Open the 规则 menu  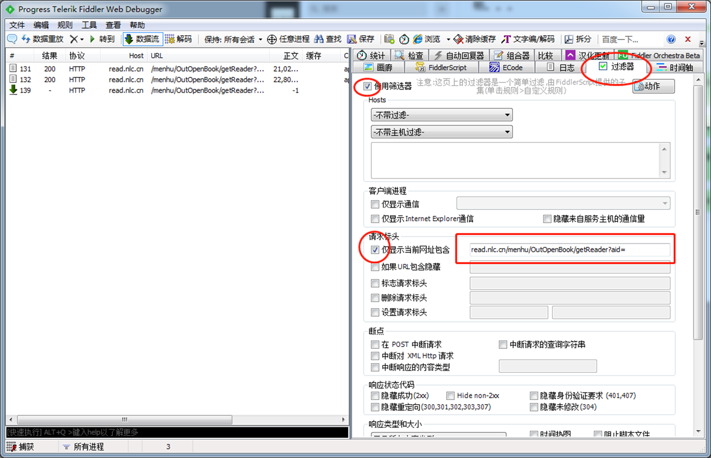pyautogui.click(x=65, y=25)
